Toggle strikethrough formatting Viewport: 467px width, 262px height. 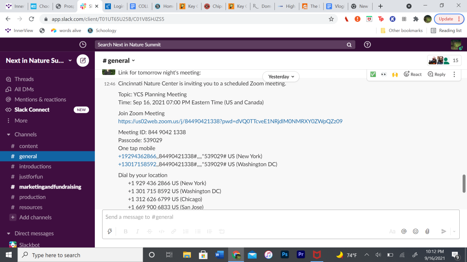pyautogui.click(x=150, y=231)
